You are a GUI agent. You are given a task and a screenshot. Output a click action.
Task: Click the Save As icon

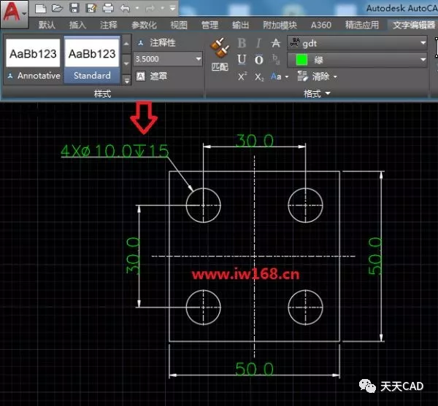click(91, 8)
